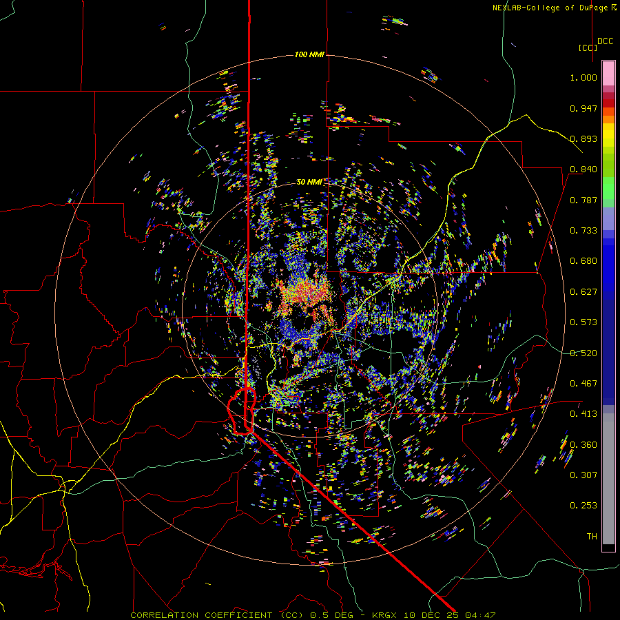Click the TH label on the color bar
The width and height of the screenshot is (620, 620).
592,537
